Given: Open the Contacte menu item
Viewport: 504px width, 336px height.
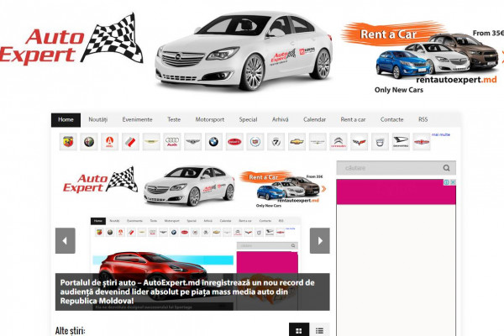Looking at the screenshot, I should click(x=391, y=119).
